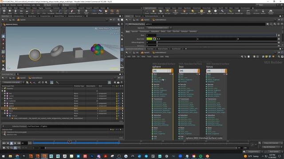Click the play forward button
This screenshot has width=284, height=159.
[x=15, y=143]
